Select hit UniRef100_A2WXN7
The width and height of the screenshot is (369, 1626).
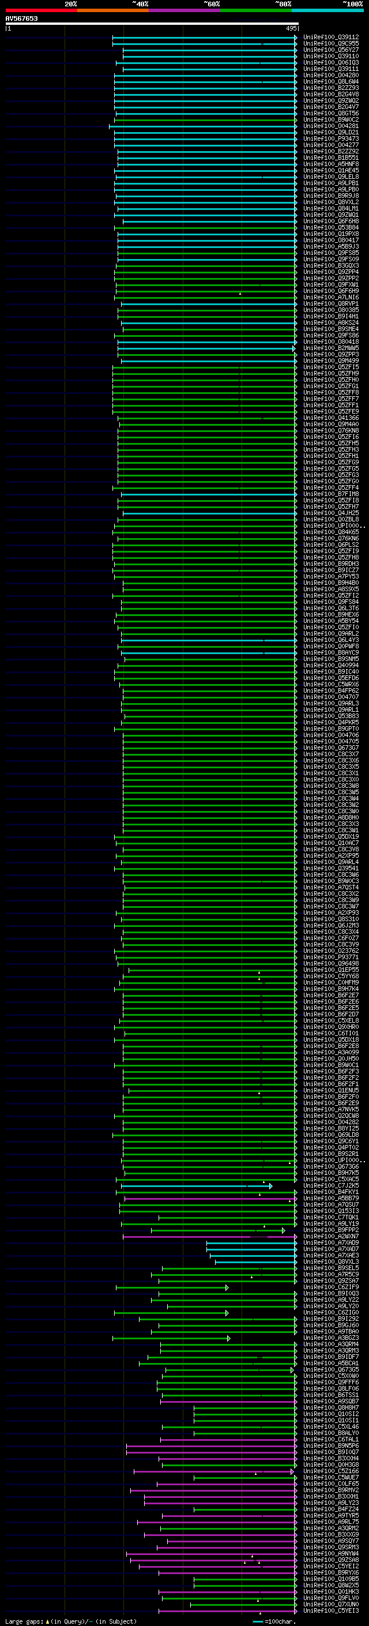click(330, 1237)
